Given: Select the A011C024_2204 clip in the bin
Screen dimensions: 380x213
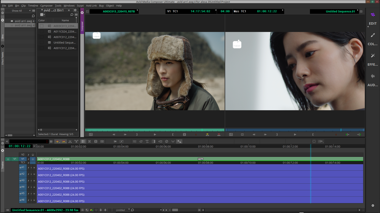Looking at the screenshot, I should (65, 31).
